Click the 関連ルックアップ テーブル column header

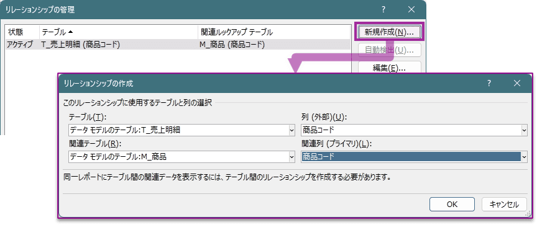click(274, 32)
